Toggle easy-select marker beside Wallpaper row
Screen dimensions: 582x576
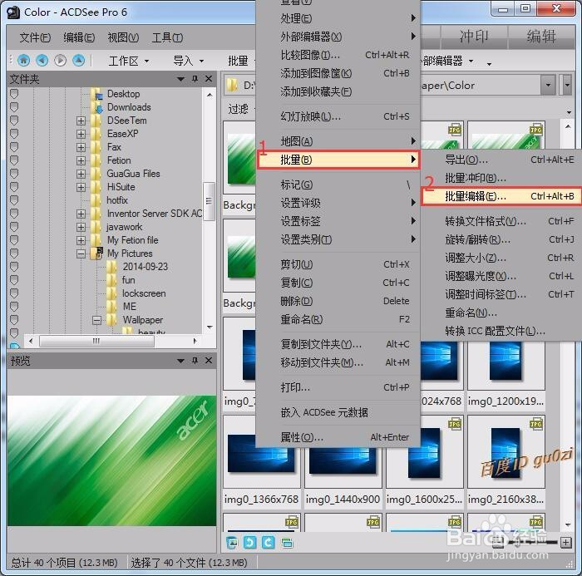[14, 319]
